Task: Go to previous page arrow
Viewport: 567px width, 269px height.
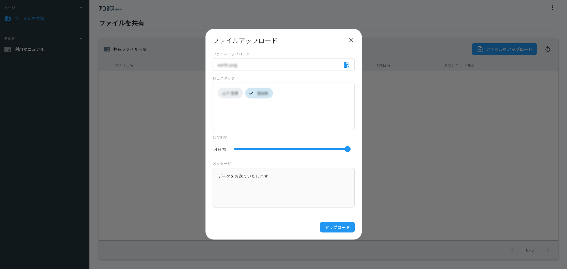Action: (512, 250)
